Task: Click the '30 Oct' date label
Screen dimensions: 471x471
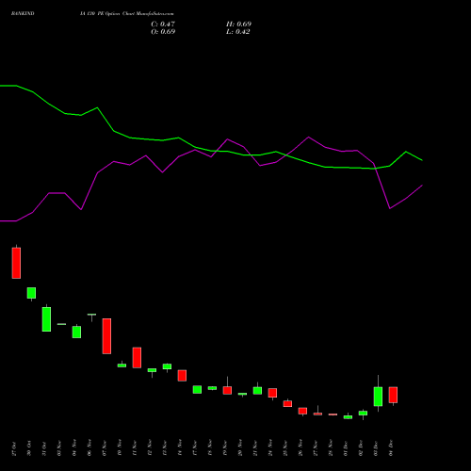Action: click(x=29, y=448)
